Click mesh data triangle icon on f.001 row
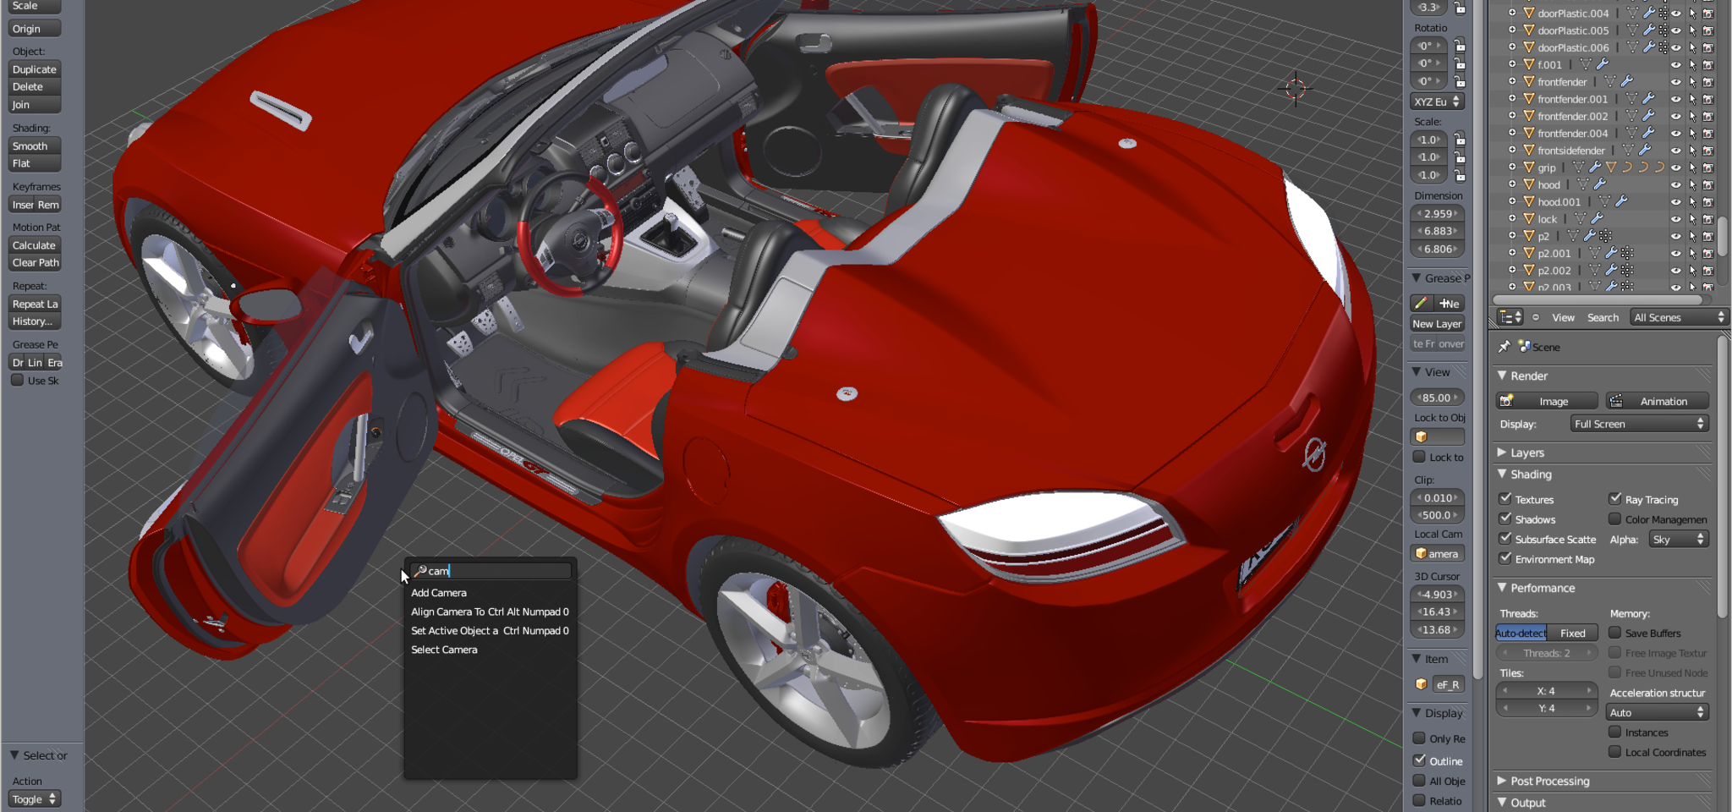1732x812 pixels. click(1586, 64)
